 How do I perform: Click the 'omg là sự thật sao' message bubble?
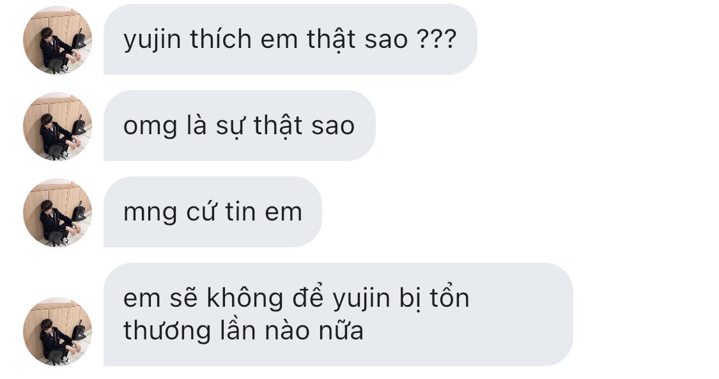(x=240, y=125)
